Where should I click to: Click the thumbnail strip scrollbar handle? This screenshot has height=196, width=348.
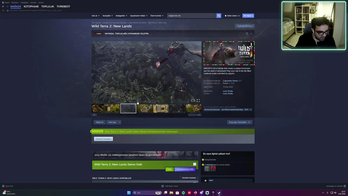[192, 115]
